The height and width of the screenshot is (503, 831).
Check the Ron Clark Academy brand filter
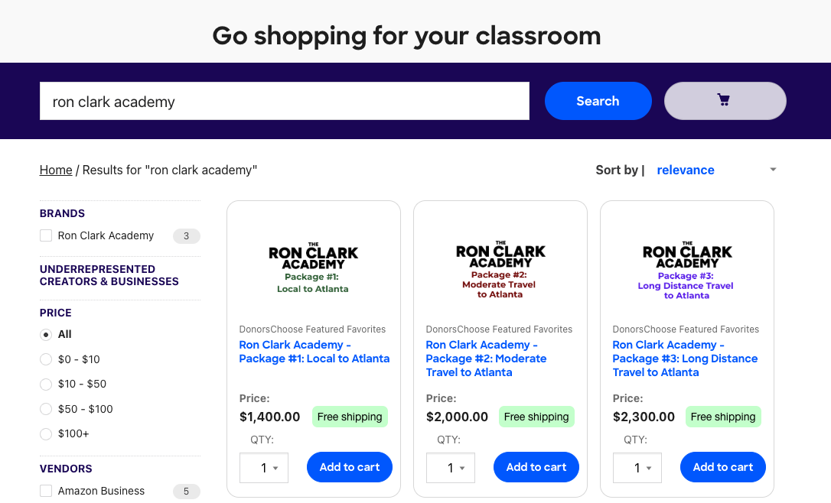coord(47,236)
